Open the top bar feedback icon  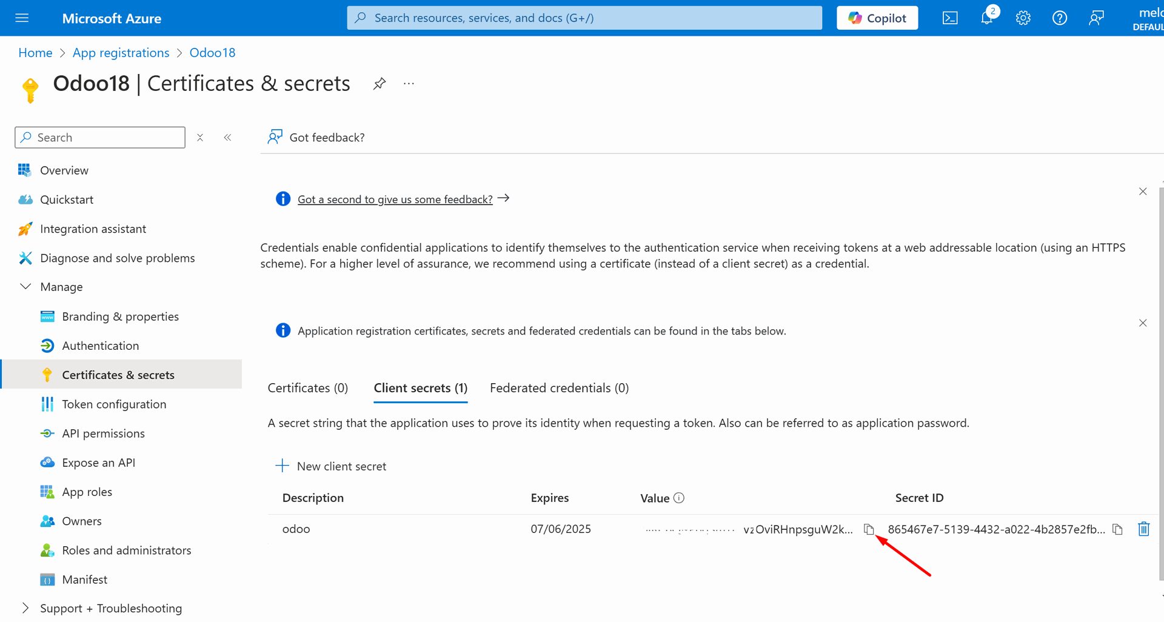[x=1096, y=18]
